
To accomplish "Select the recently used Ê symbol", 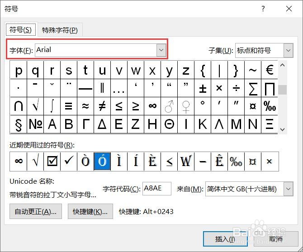I will tap(219, 162).
